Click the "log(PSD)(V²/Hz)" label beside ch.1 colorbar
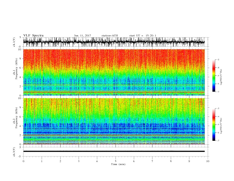This screenshot has width=234, height=181. point(221,77)
